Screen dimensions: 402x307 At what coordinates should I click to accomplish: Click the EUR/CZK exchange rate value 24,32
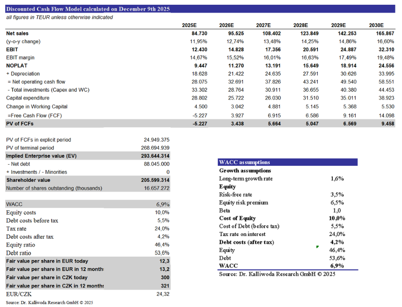[163, 294]
